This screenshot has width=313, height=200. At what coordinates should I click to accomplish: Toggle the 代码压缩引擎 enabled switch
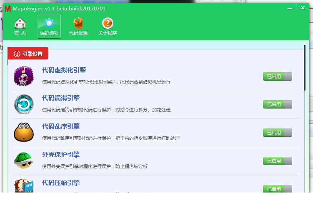pyautogui.click(x=277, y=189)
